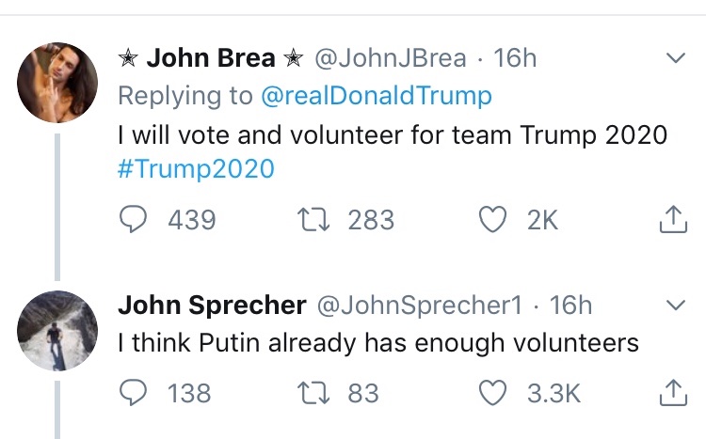This screenshot has height=439, width=706.
Task: Open more options for John Sprecher's tweet
Action: (x=675, y=306)
